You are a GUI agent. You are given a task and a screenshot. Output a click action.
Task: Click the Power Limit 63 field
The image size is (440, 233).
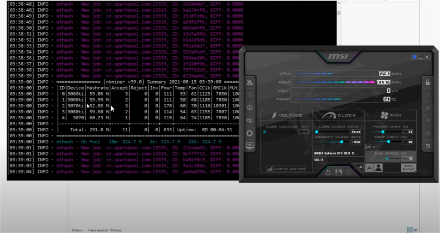pos(408,132)
